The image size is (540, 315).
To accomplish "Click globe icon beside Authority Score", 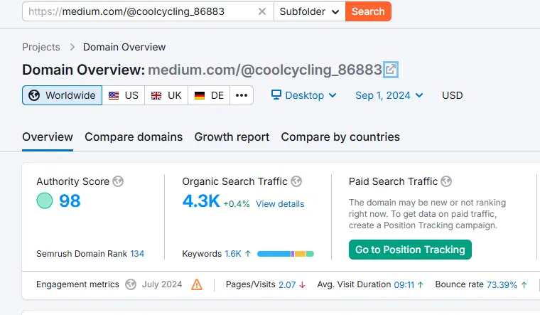I will 118,181.
